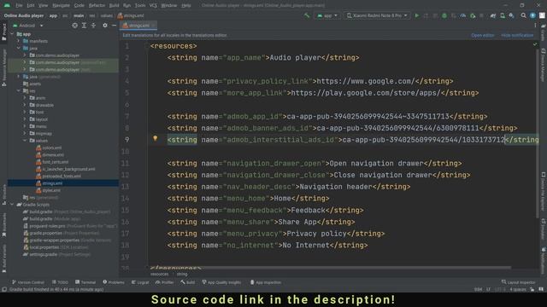This screenshot has height=307, width=547.
Task: Expand the manifests folder
Action: coord(19,41)
